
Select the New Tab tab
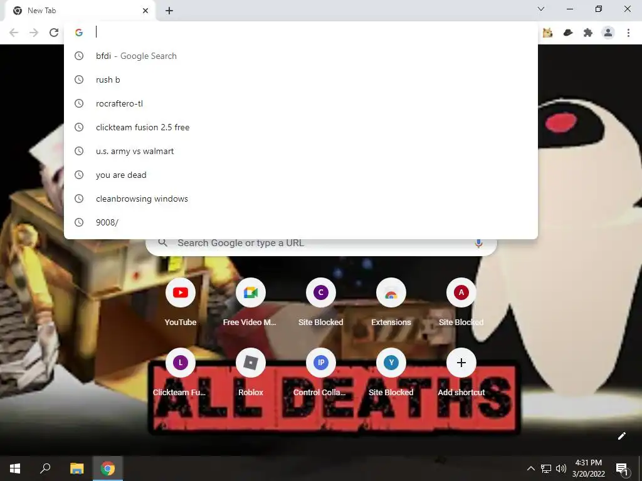click(x=80, y=11)
